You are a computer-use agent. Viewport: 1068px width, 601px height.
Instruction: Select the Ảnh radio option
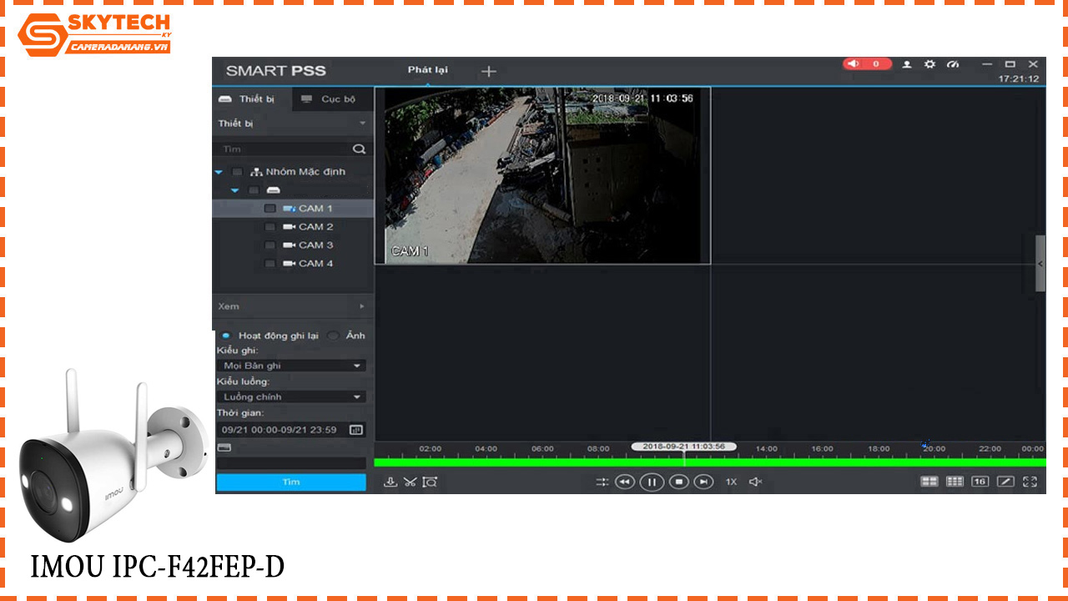(x=334, y=336)
